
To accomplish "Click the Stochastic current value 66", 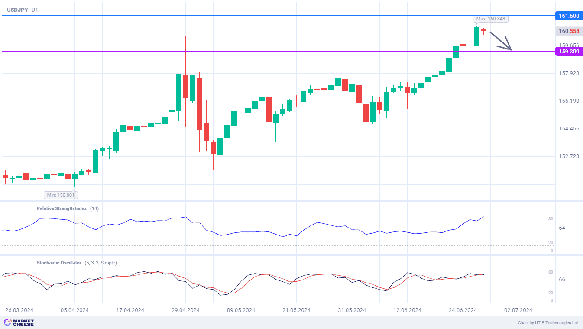I will point(562,280).
